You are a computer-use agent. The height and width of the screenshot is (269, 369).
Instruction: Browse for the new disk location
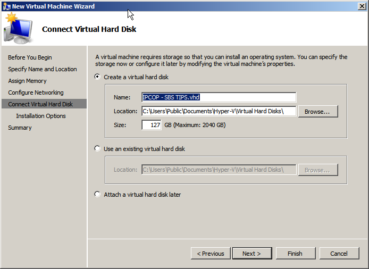point(317,112)
